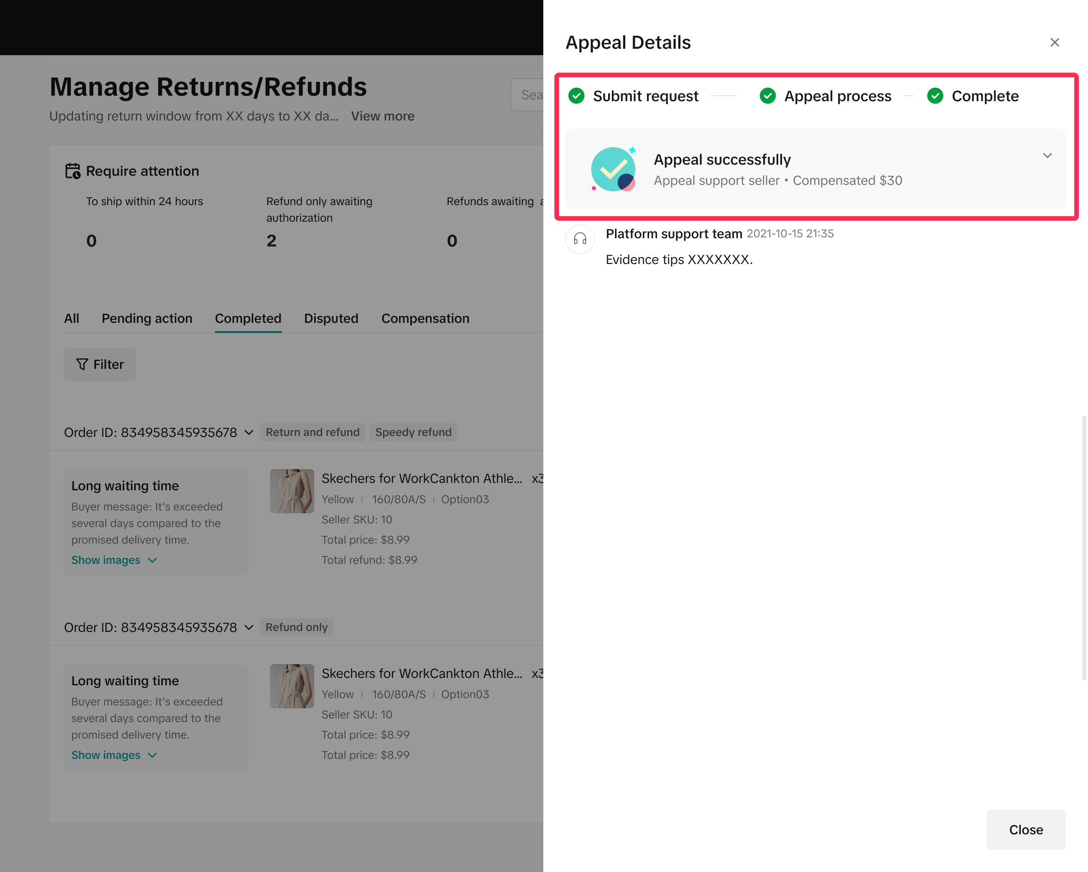This screenshot has height=872, width=1088.
Task: Close the Appeal Details panel with X
Action: [x=1054, y=42]
